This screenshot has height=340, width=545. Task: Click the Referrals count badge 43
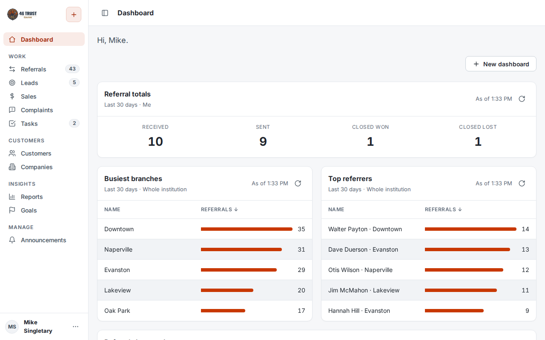(x=72, y=69)
